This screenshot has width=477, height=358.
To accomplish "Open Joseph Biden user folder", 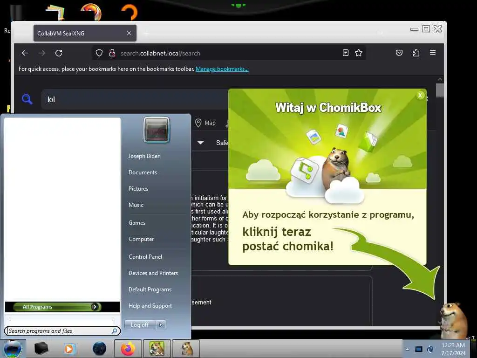I will point(144,156).
